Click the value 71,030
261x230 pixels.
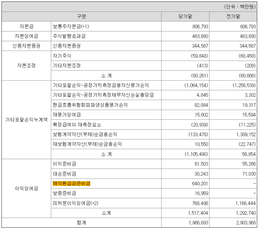[x=249, y=174]
